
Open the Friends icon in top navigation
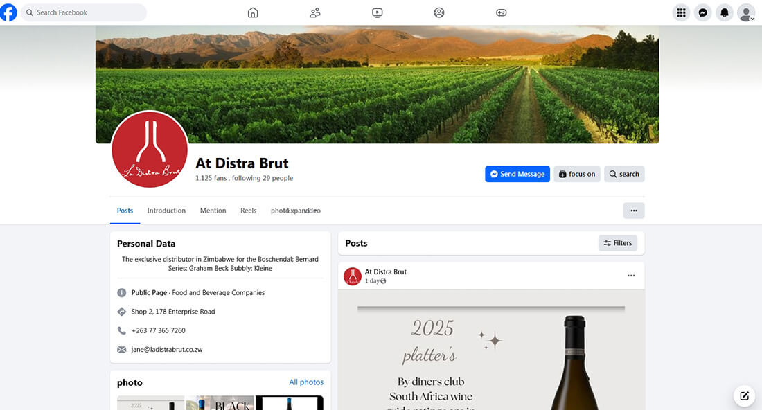click(314, 12)
